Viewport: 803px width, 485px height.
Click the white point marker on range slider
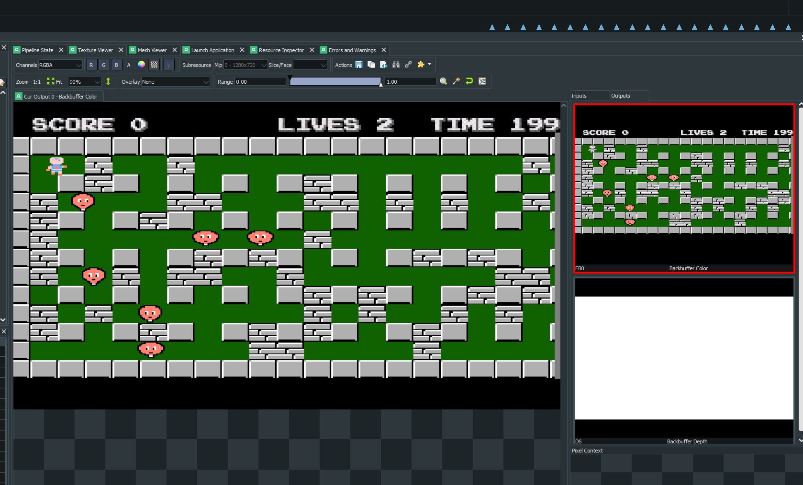coord(381,84)
